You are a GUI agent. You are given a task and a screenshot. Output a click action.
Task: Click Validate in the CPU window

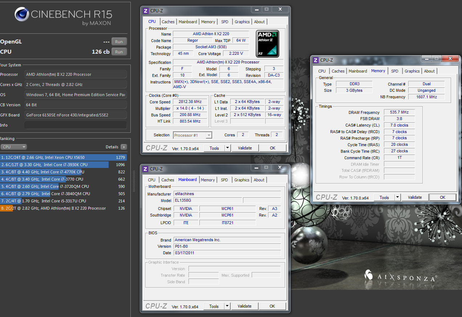tap(245, 148)
